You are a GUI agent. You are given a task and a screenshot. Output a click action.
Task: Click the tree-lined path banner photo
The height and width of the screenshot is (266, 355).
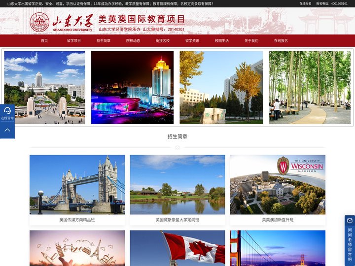tap(310, 88)
